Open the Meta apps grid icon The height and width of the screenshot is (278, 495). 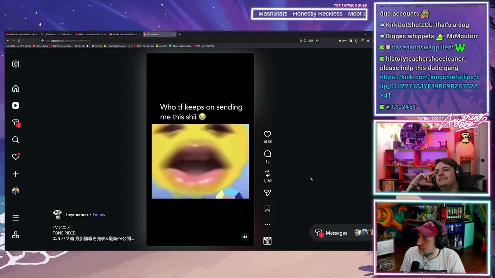tap(15, 235)
